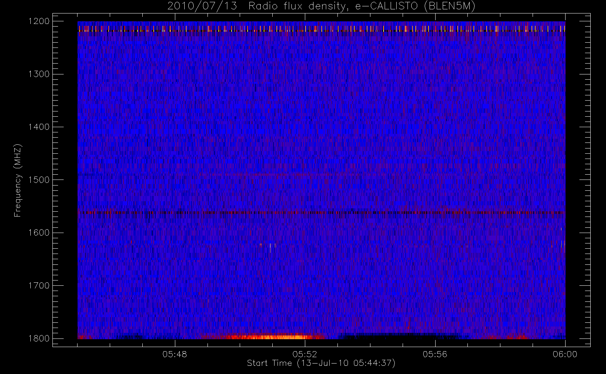
Task: Click the 1500 frequency tick label
Action: (39, 180)
